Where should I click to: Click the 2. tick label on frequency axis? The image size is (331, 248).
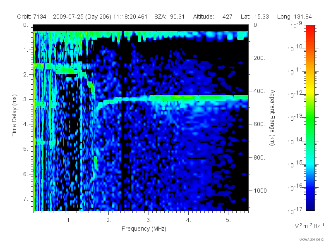coord(109,220)
